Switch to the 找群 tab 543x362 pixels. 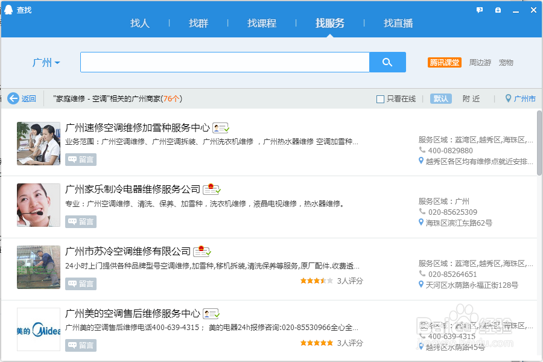pyautogui.click(x=198, y=23)
